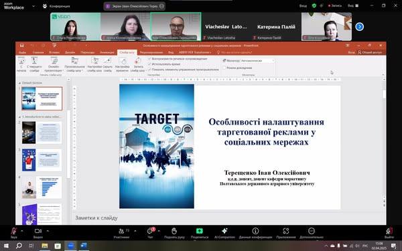Toggle the play narrations checkbox
The image size is (402, 251).
click(149, 59)
